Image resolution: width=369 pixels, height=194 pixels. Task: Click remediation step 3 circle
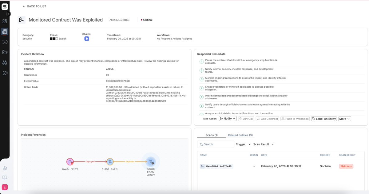(202, 79)
